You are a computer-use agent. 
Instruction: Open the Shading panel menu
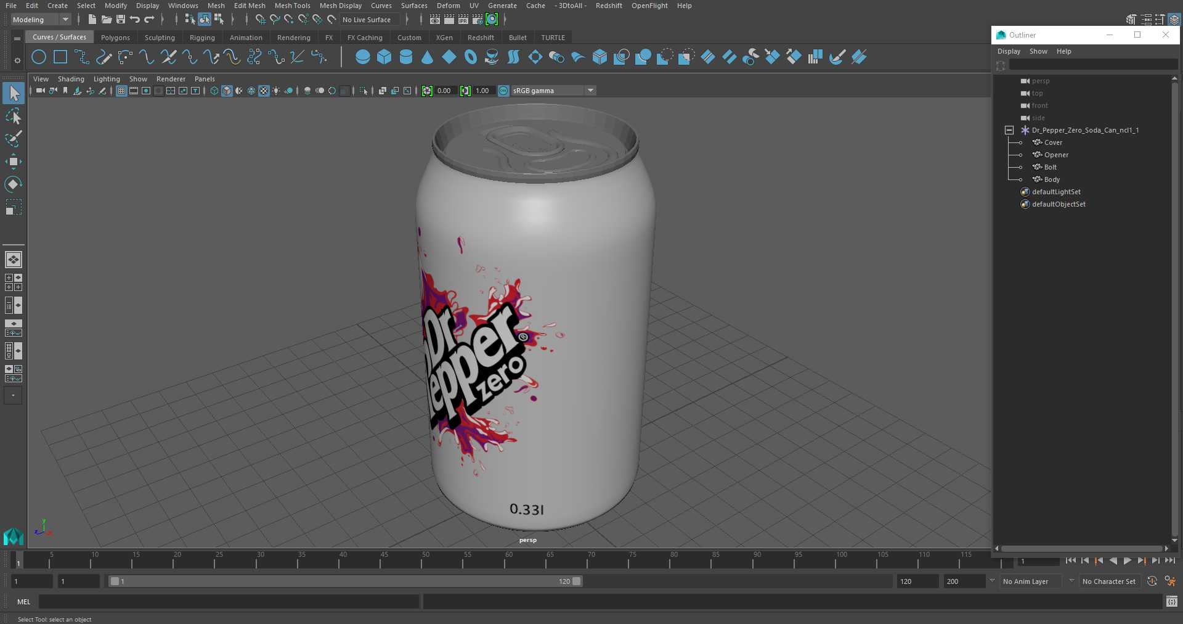pyautogui.click(x=71, y=79)
